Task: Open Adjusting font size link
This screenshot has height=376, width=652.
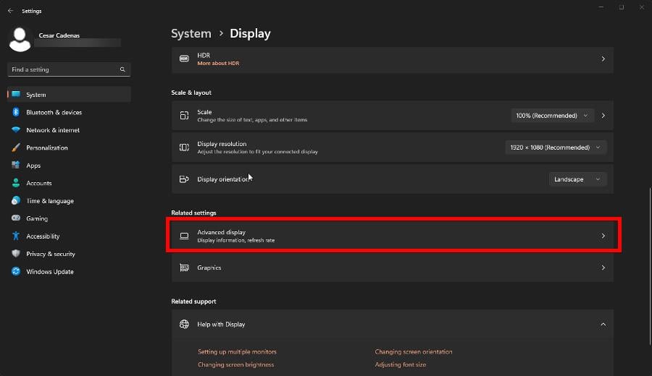Action: click(401, 364)
